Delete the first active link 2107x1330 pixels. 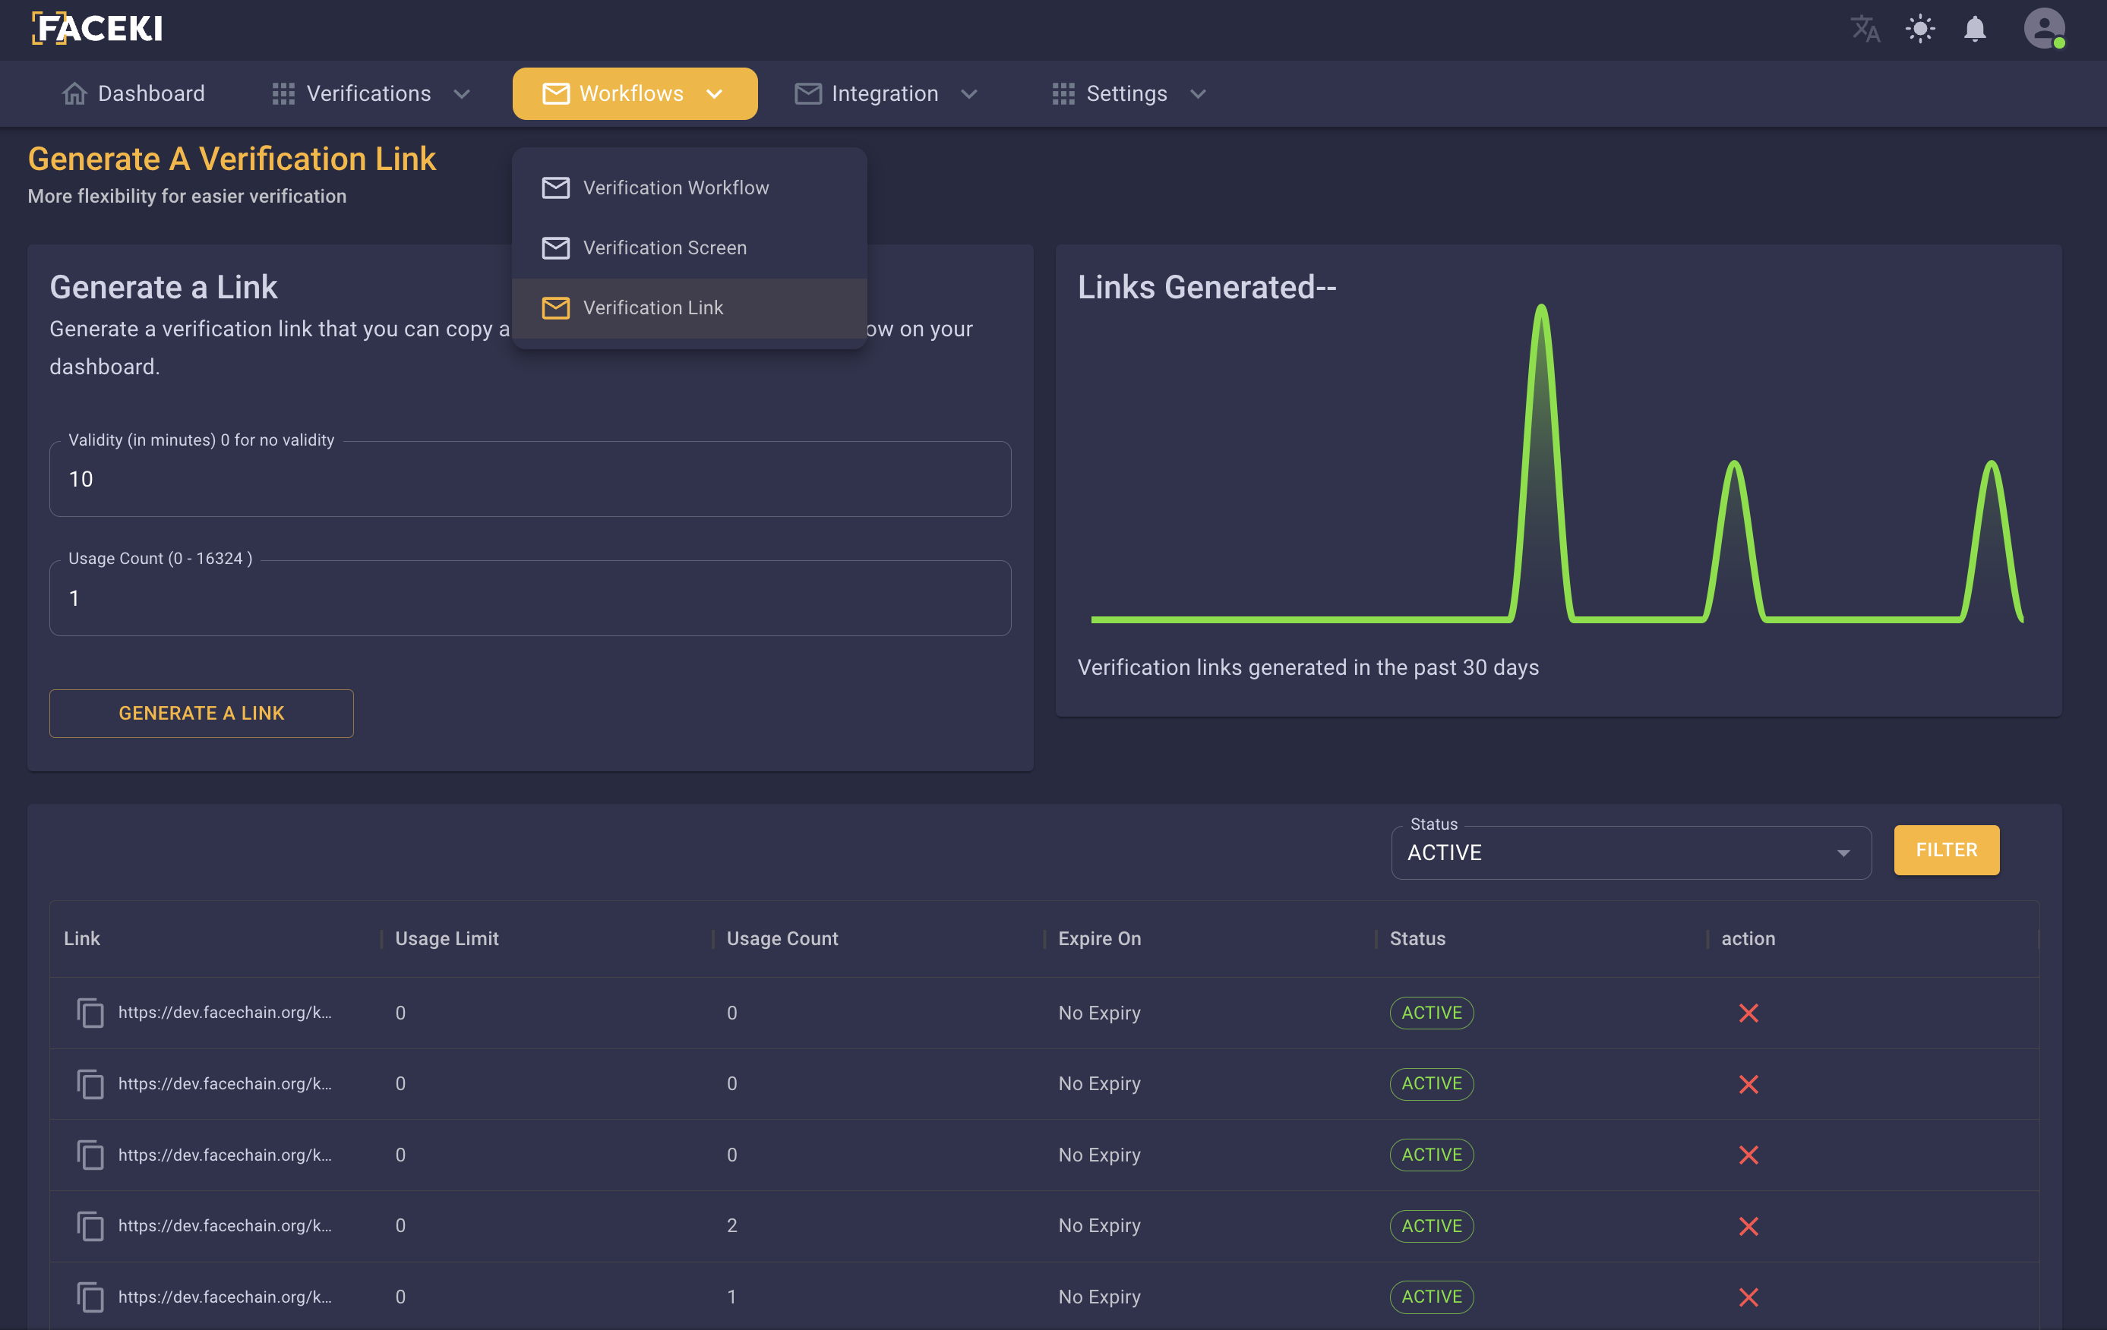[x=1748, y=1013]
